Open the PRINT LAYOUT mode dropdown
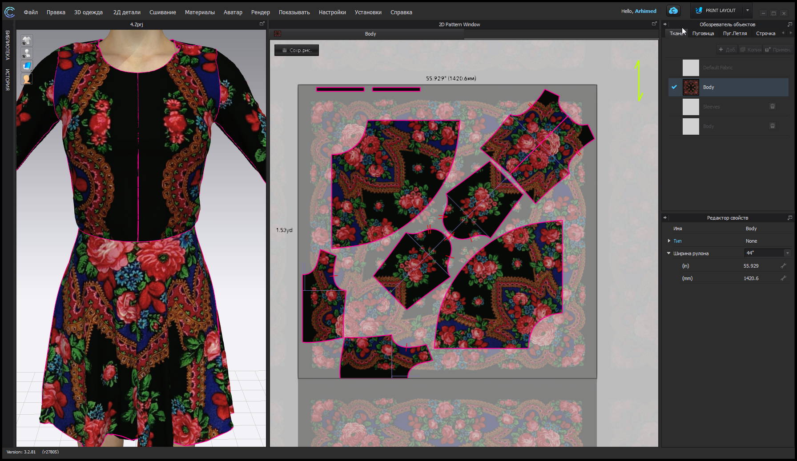 click(748, 10)
